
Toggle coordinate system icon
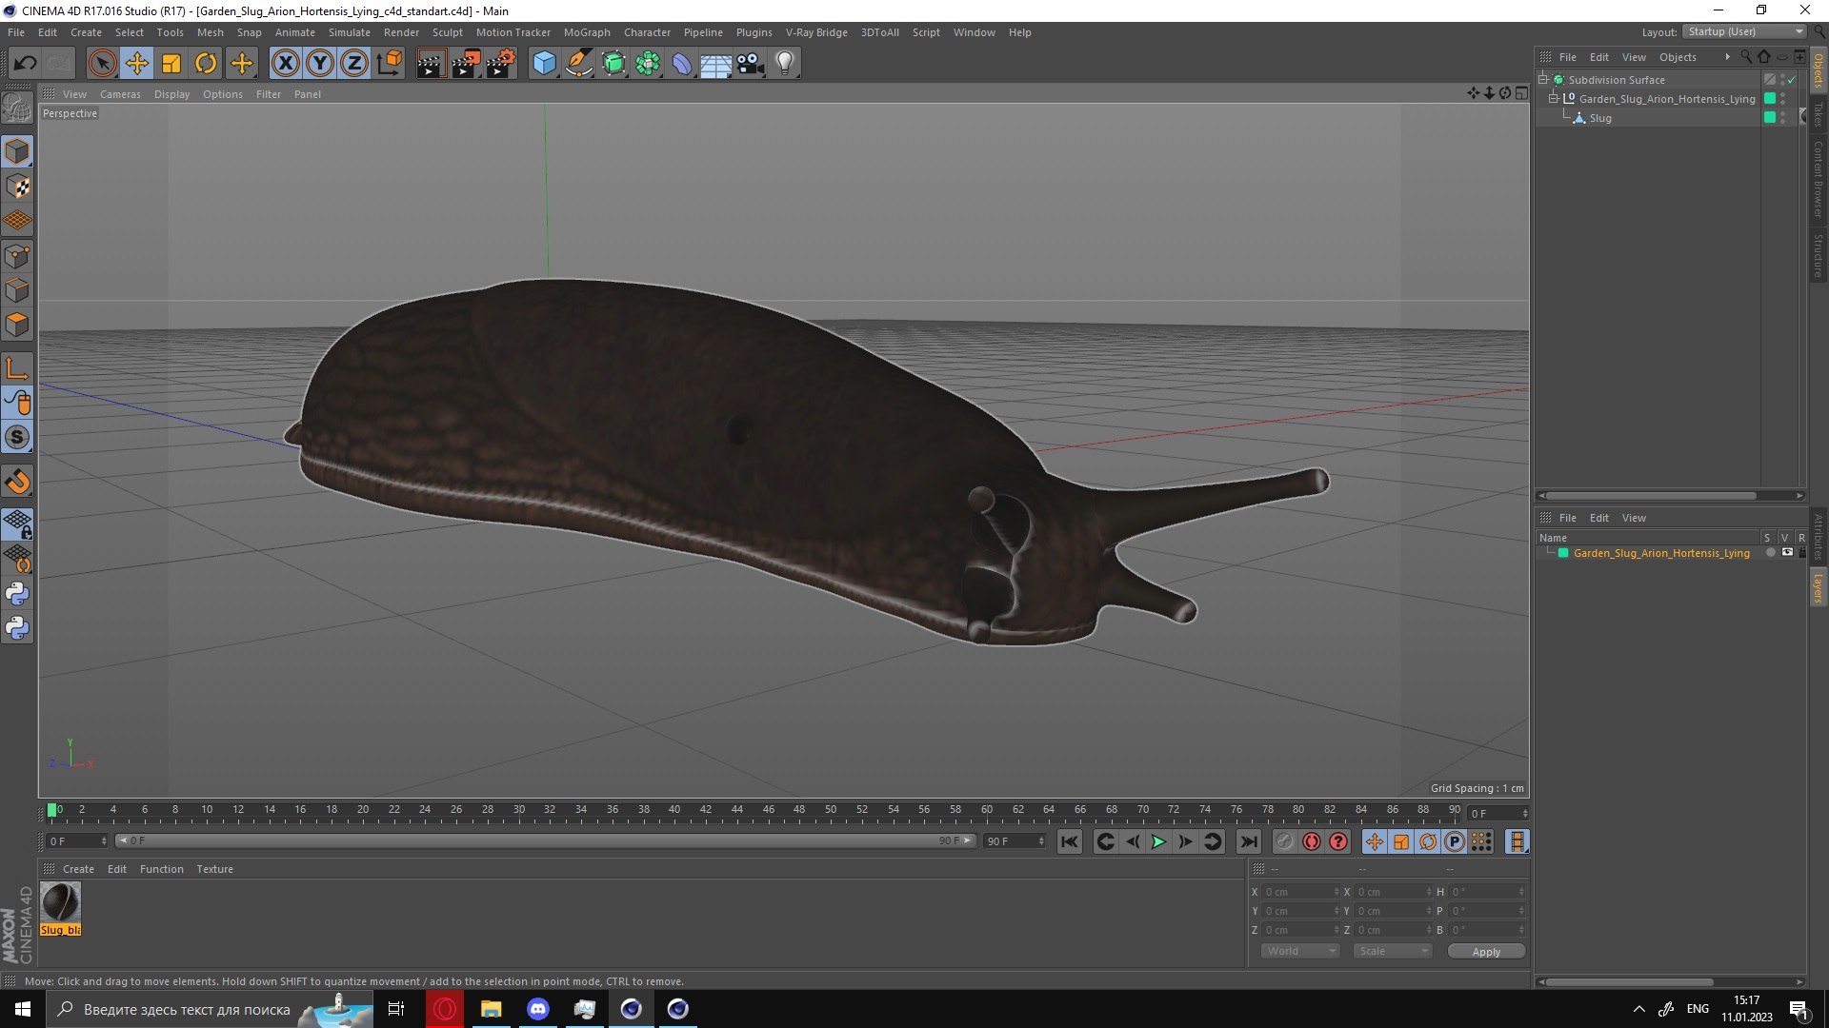click(x=389, y=64)
